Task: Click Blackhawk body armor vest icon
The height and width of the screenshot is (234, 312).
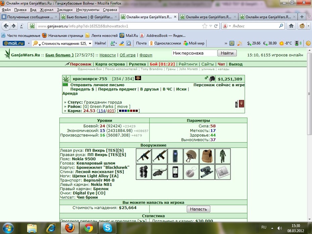Action: click(x=207, y=156)
